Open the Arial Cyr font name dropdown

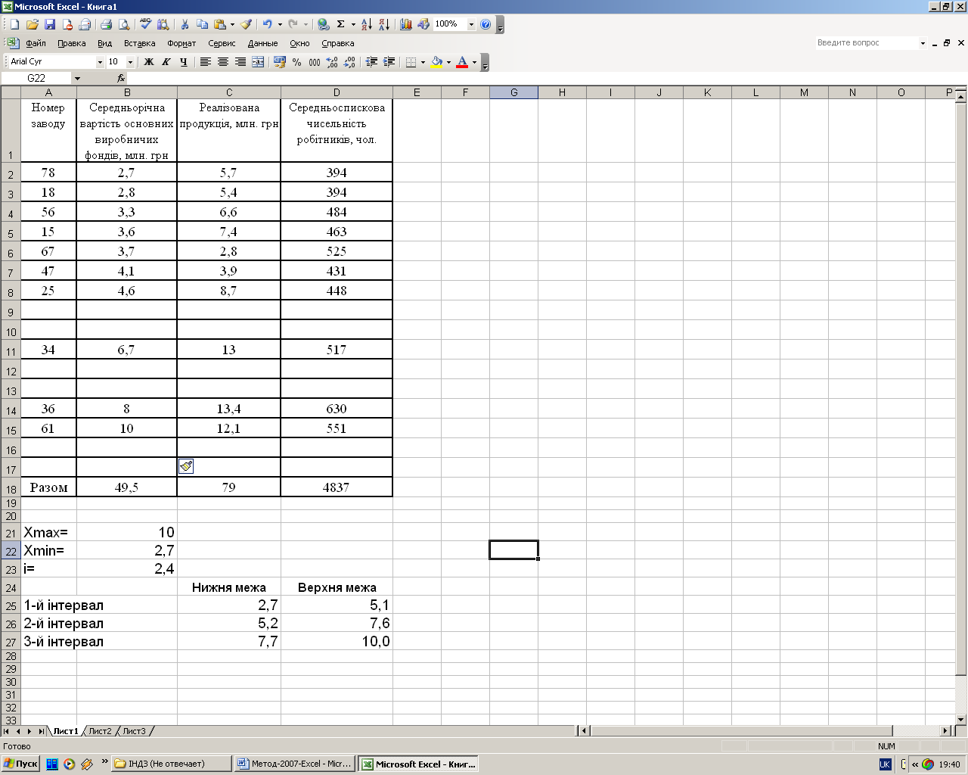[x=100, y=62]
